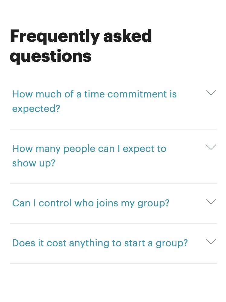Reveal answer using second FAQ down-arrow icon
Viewport: 226px width, 302px height.
(211, 147)
